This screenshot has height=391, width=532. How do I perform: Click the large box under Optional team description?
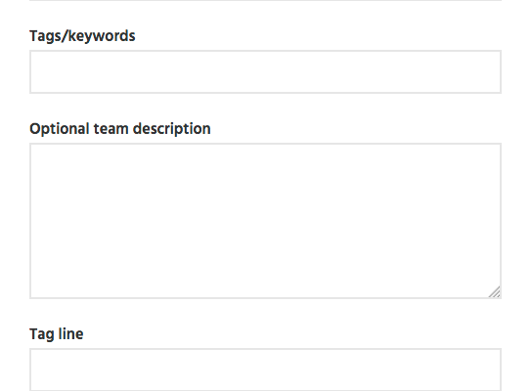(265, 221)
